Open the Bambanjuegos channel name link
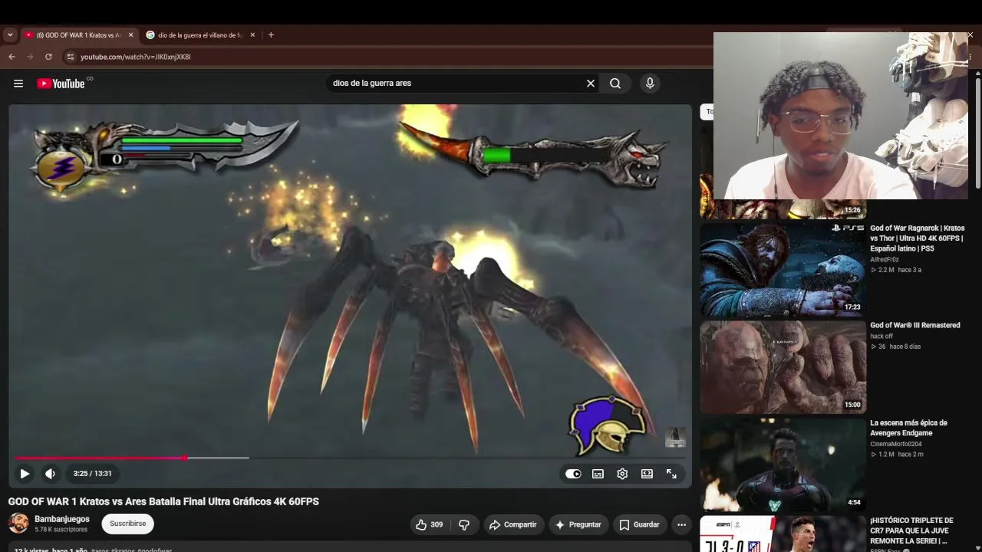Screen dimensions: 982x552 (62, 519)
